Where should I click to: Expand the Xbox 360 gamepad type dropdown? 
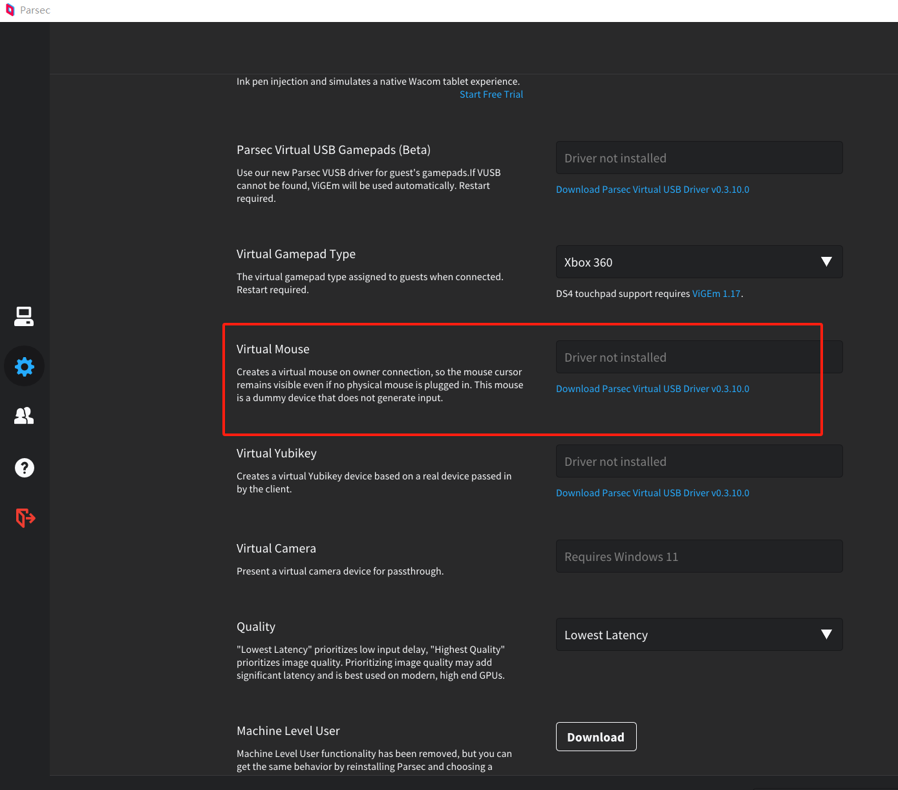[x=699, y=262]
